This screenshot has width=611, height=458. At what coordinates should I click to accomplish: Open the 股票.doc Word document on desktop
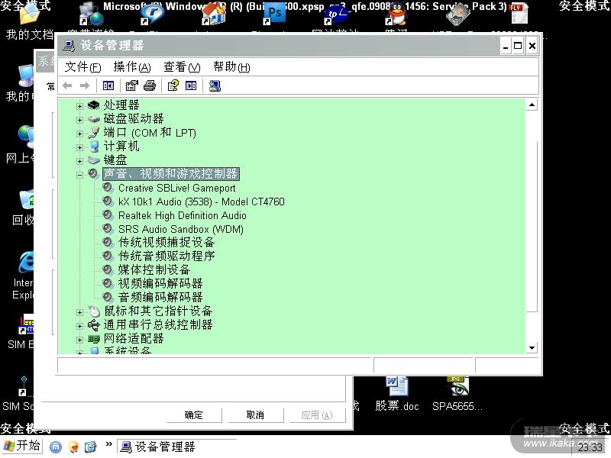click(396, 393)
